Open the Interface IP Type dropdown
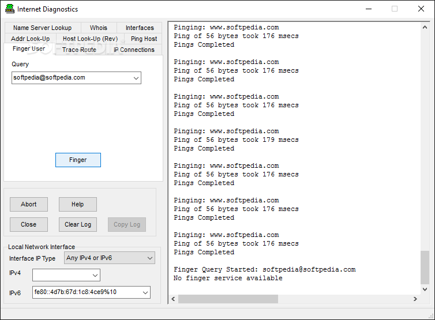Screen dimensions: 435x320 click(x=110, y=258)
